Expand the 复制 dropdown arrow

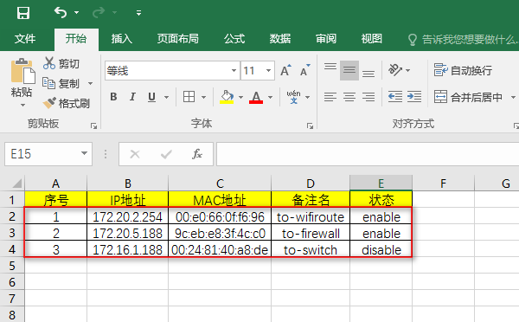pos(90,83)
